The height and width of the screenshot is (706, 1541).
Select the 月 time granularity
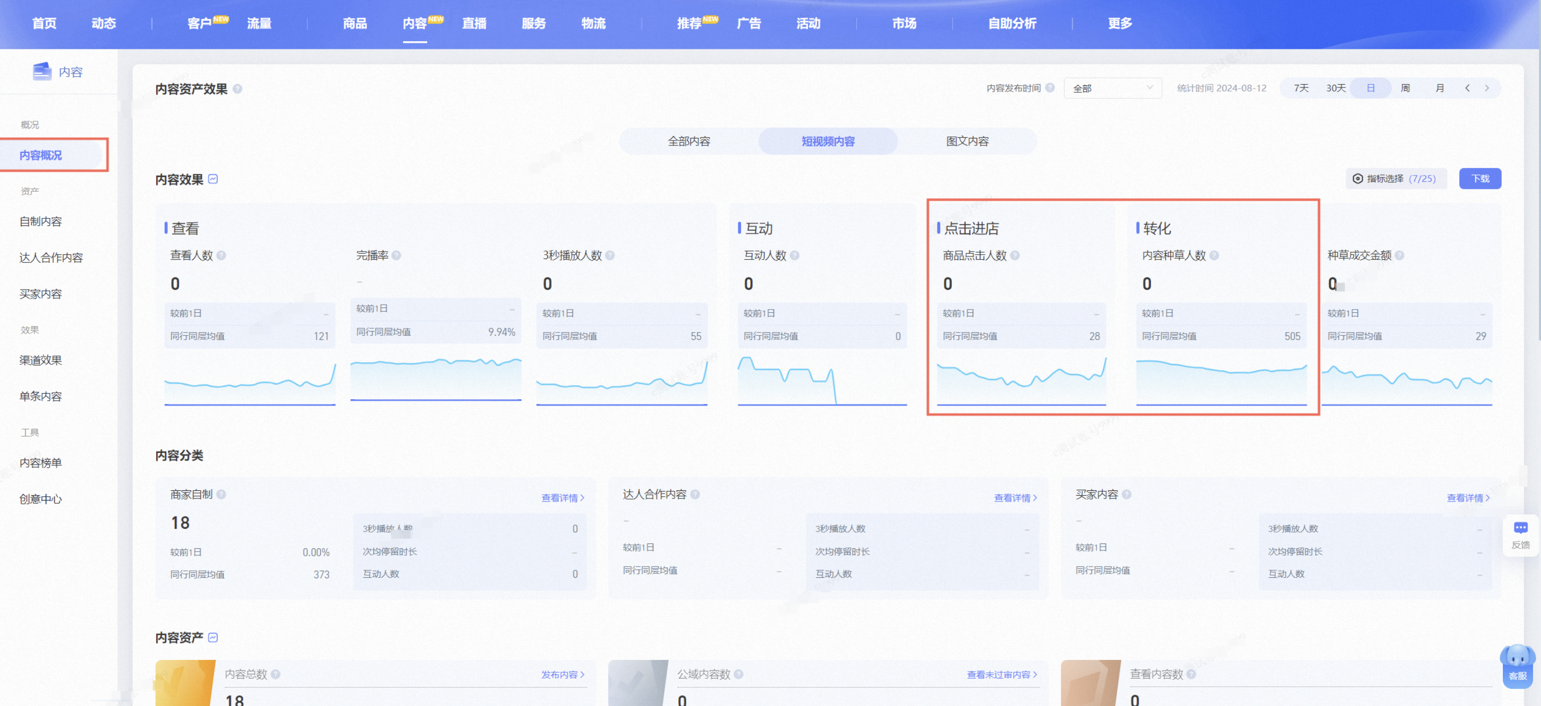(1440, 89)
